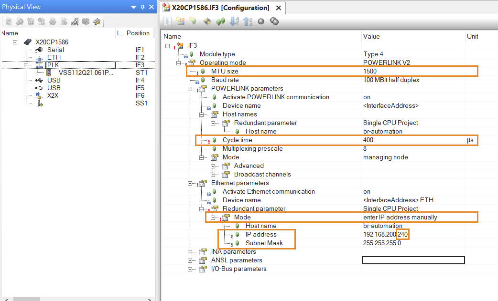Screen dimensions: 498x301
Task: Click the double gray spheres icon
Action: [x=274, y=21]
